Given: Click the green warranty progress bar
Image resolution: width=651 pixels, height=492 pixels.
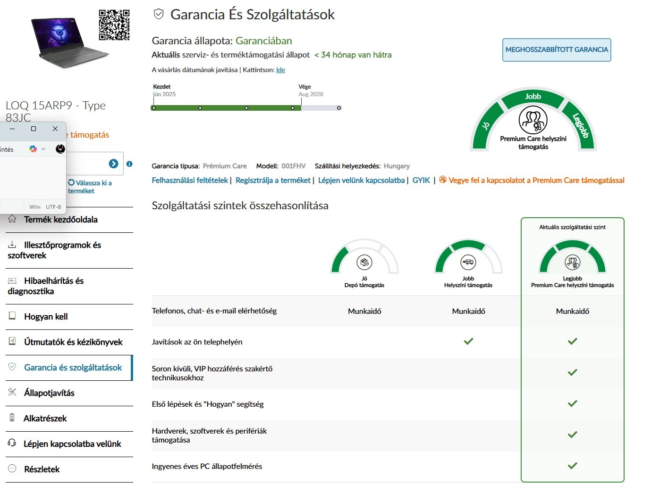Looking at the screenshot, I should coord(226,108).
